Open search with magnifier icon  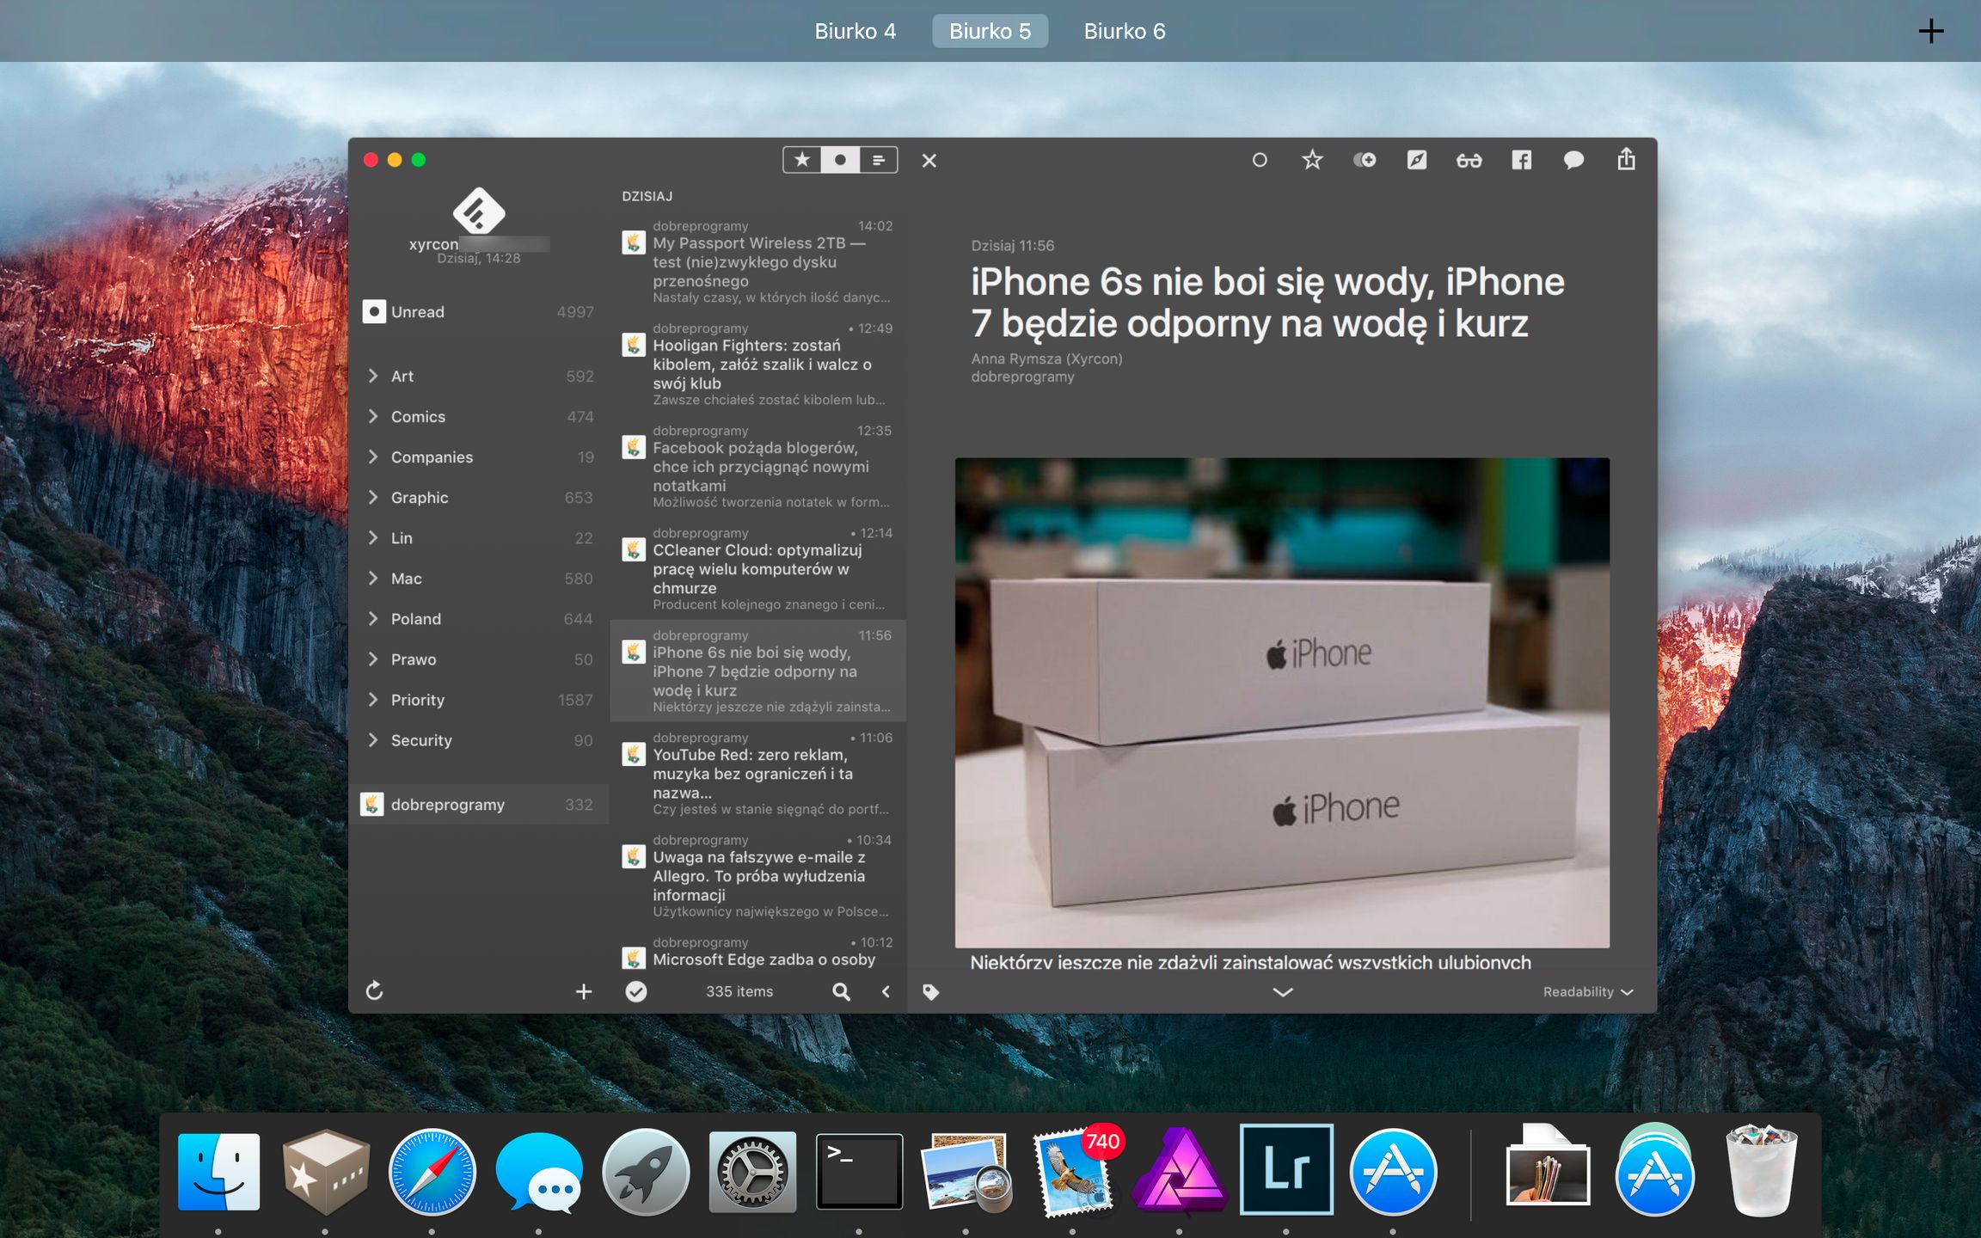pyautogui.click(x=841, y=991)
